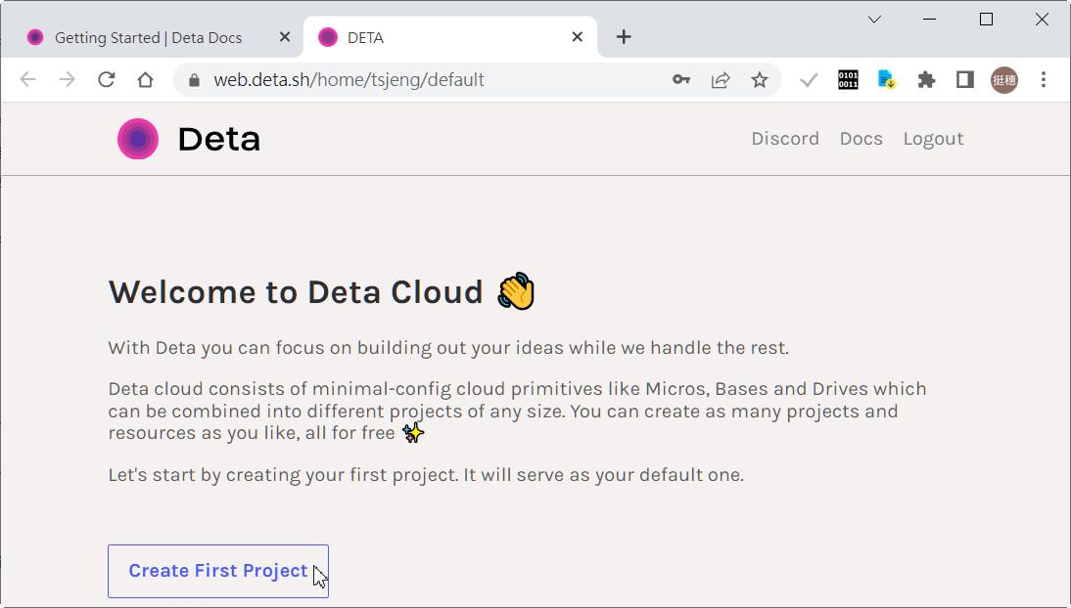Click the browser back arrow

tap(28, 80)
